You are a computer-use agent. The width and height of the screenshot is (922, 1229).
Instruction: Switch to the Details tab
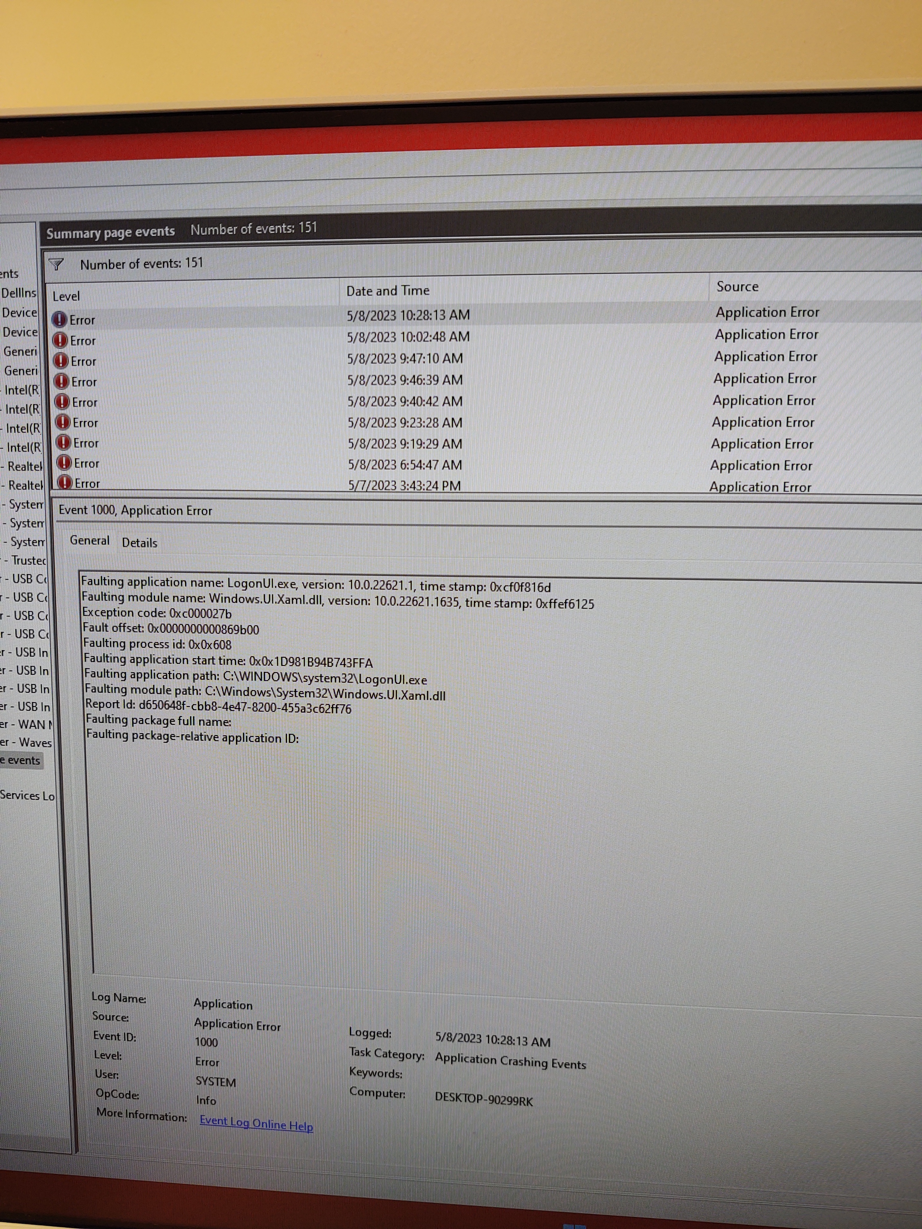point(140,543)
